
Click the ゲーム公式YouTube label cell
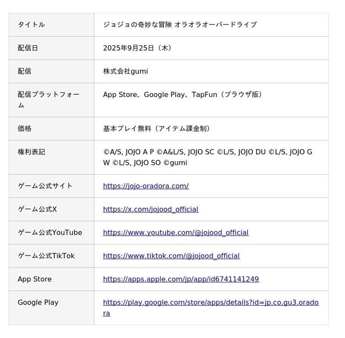(52, 232)
